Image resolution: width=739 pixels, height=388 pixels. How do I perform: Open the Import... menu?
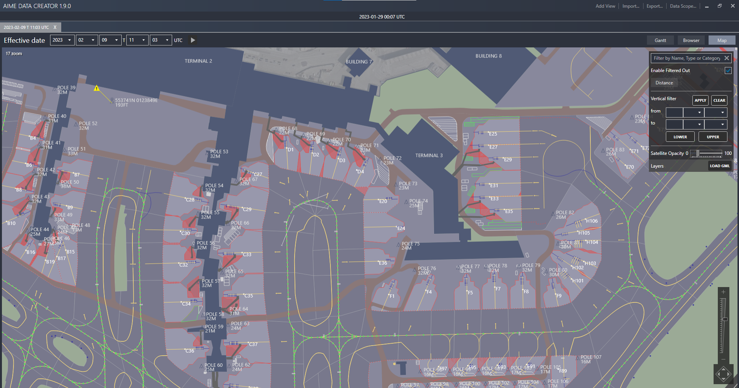pyautogui.click(x=630, y=6)
